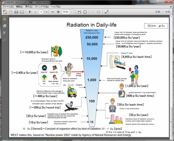Open the page thumbnails panel icon

tap(5, 26)
